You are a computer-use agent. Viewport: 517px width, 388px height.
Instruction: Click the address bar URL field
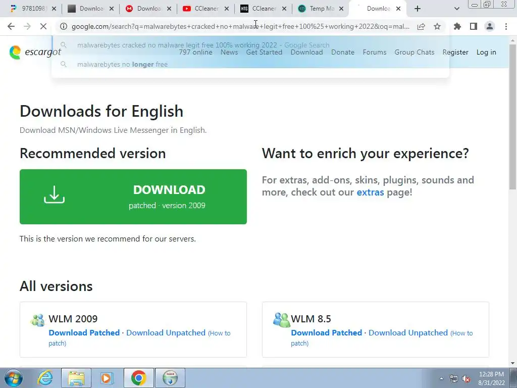[240, 26]
